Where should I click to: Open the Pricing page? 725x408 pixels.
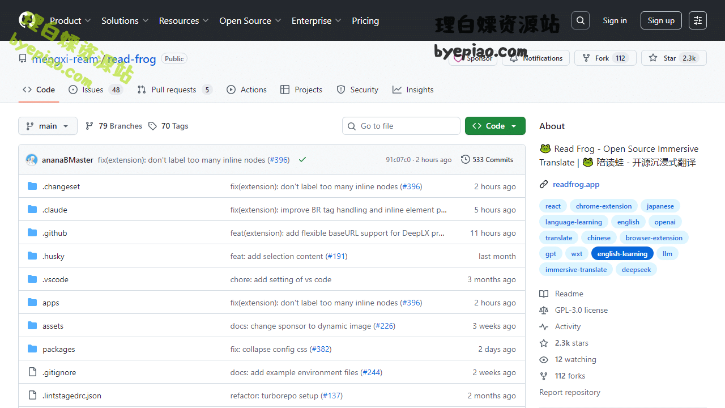click(365, 20)
